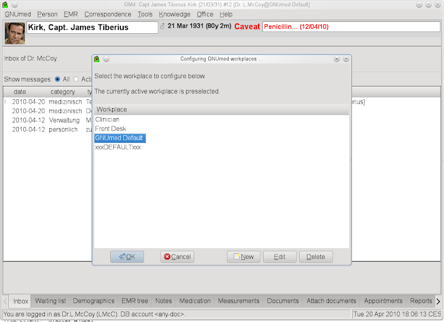Roll up the workplaces dialog with chevron-down button
Image resolution: width=444 pixels, height=322 pixels.
point(337,59)
